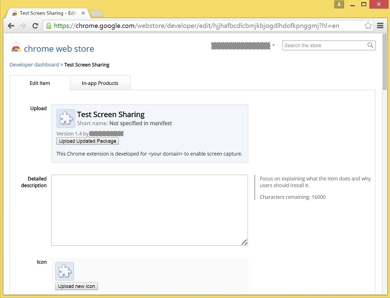The width and height of the screenshot is (390, 298).
Task: Bookmark page with star icon
Action: tap(368, 26)
